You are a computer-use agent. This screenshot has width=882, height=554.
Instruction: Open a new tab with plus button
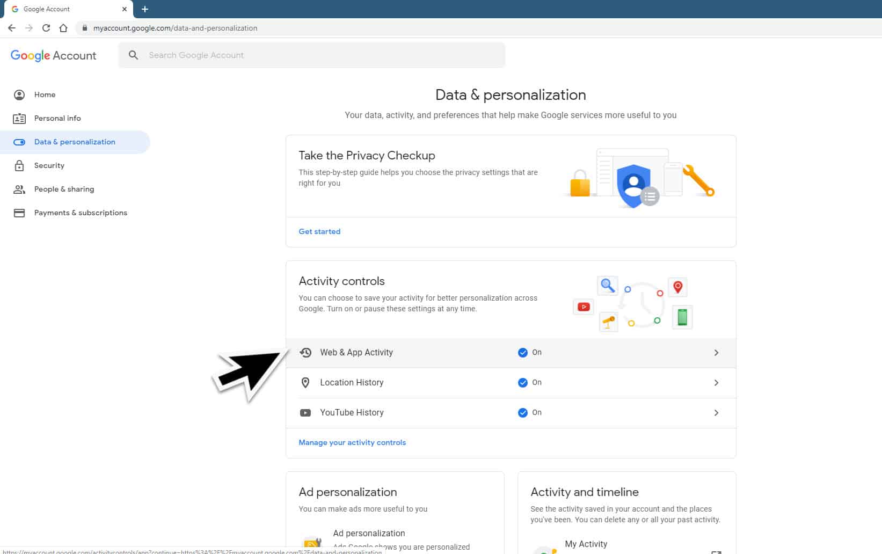tap(145, 9)
